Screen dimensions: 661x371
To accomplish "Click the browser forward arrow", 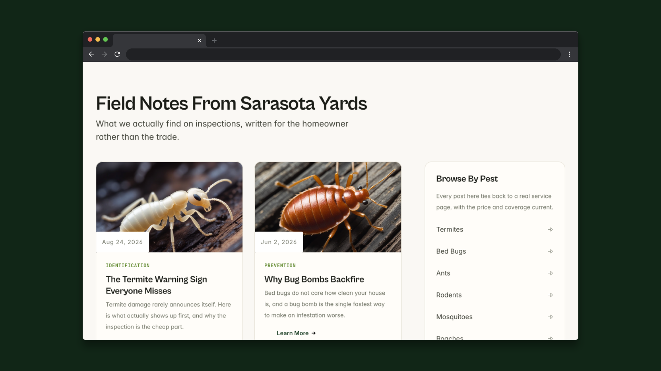I will click(x=104, y=54).
